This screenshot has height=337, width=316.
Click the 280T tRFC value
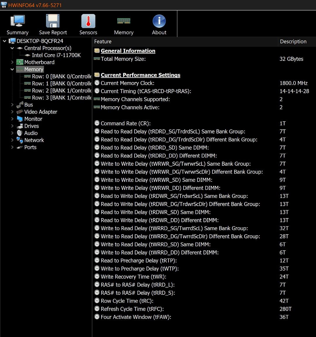tap(286, 309)
